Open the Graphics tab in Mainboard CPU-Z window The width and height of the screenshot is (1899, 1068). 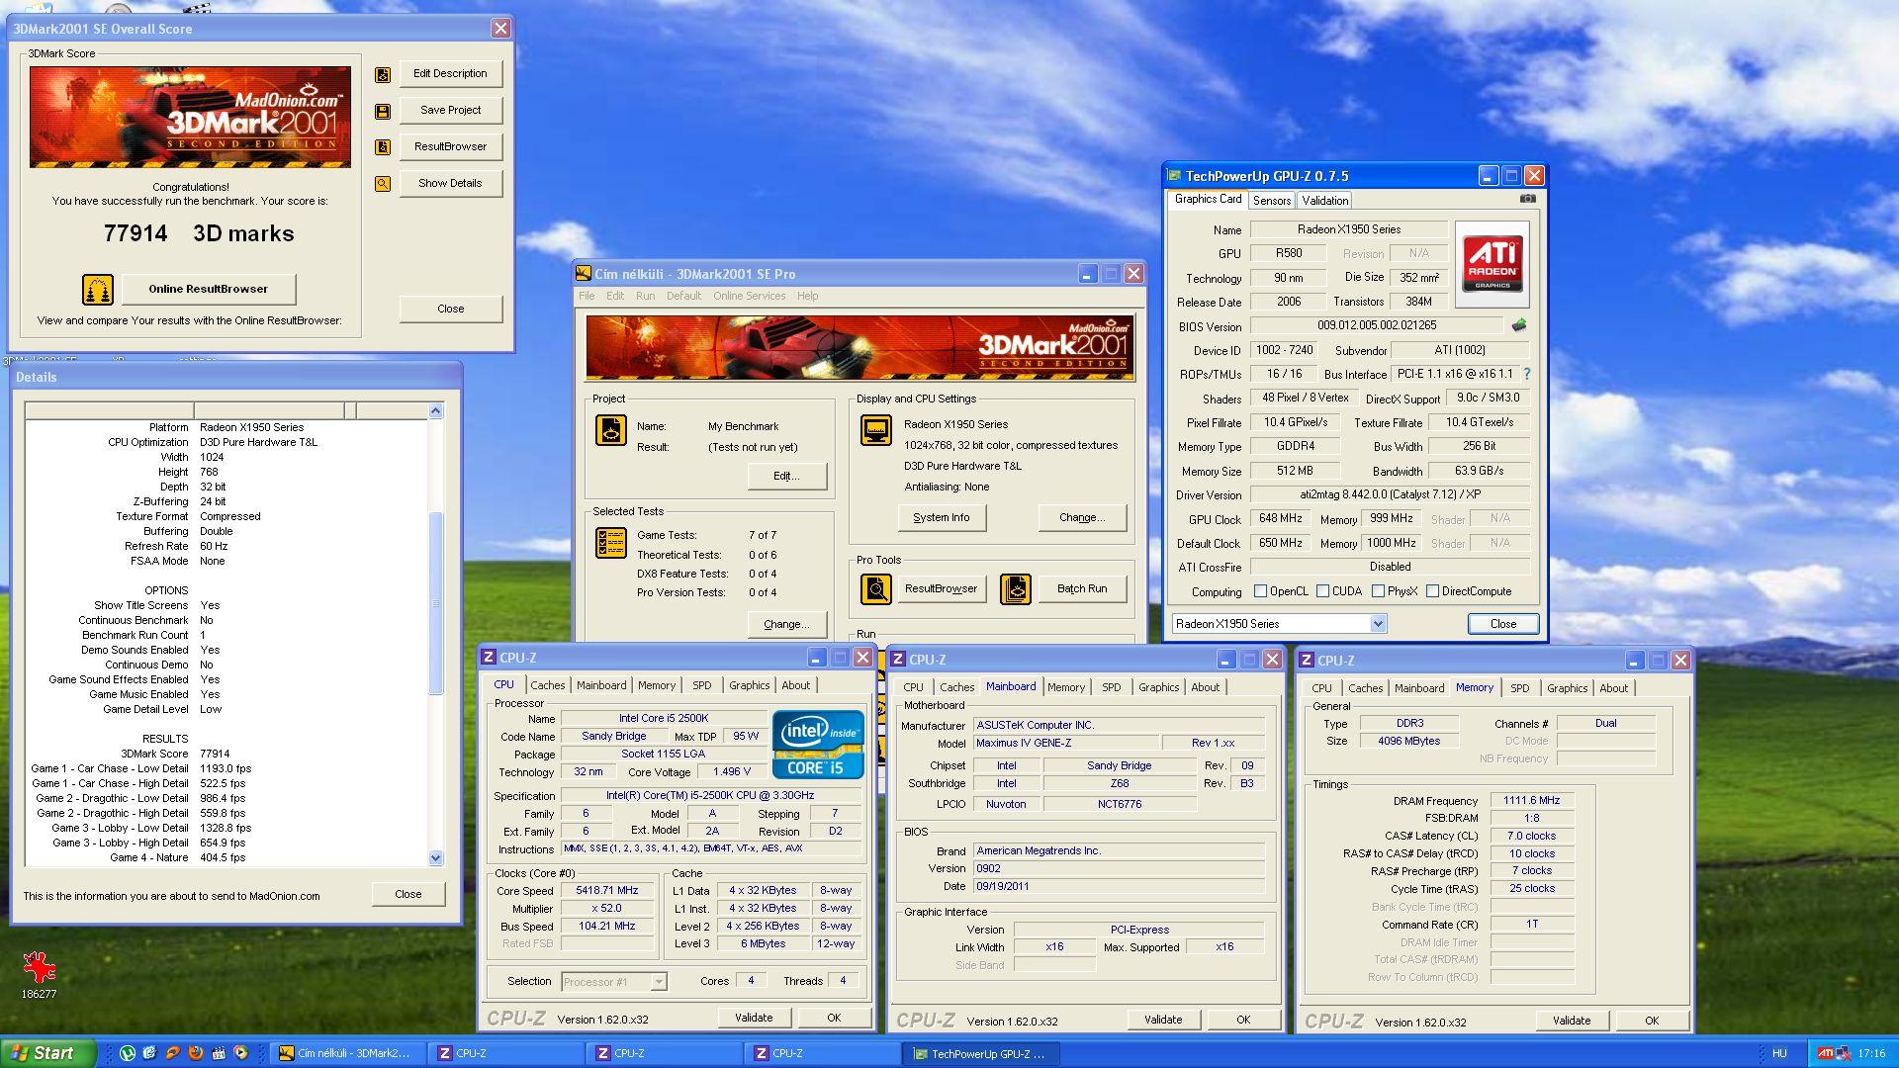(1158, 687)
